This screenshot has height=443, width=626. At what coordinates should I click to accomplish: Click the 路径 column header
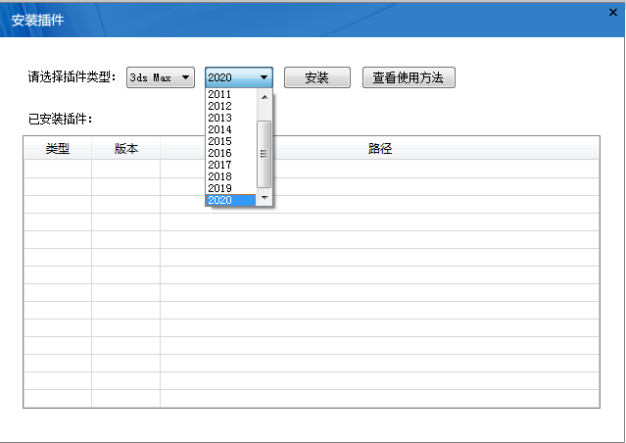380,149
